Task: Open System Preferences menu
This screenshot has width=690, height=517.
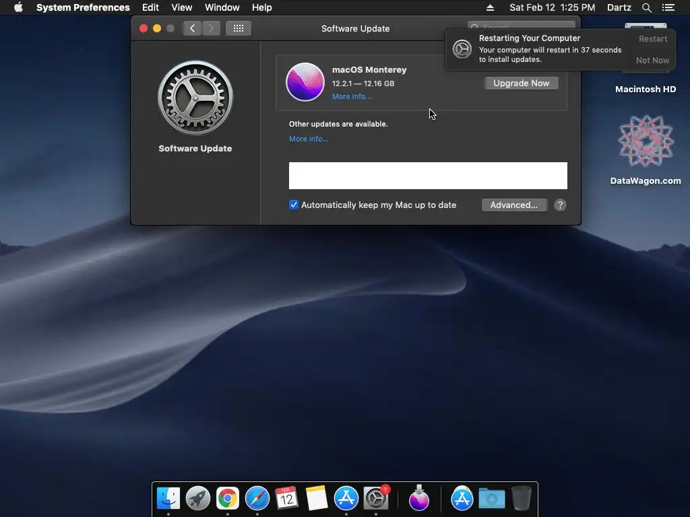Action: coord(83,7)
